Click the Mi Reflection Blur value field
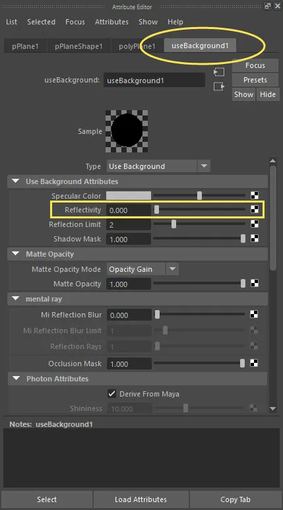 129,315
